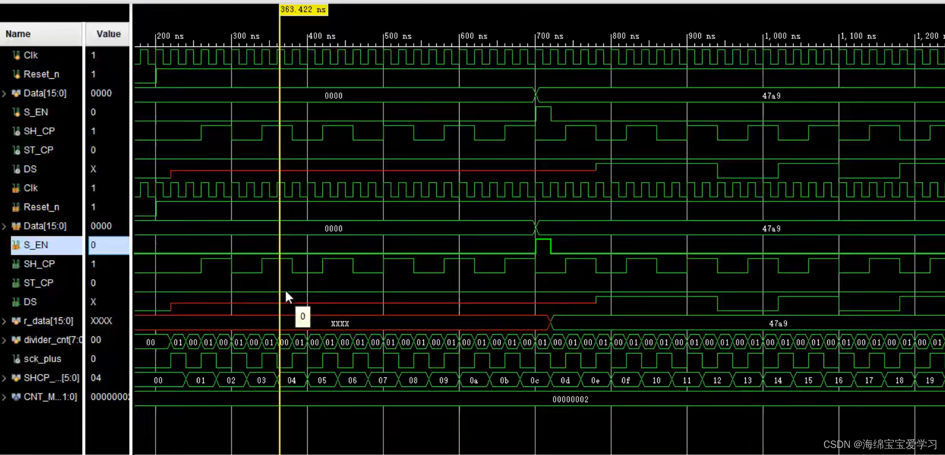Expand the second Data[15:0] bus

pyautogui.click(x=4, y=226)
